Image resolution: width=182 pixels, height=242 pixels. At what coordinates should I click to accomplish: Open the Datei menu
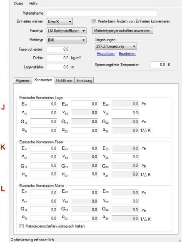pyautogui.click(x=18, y=4)
